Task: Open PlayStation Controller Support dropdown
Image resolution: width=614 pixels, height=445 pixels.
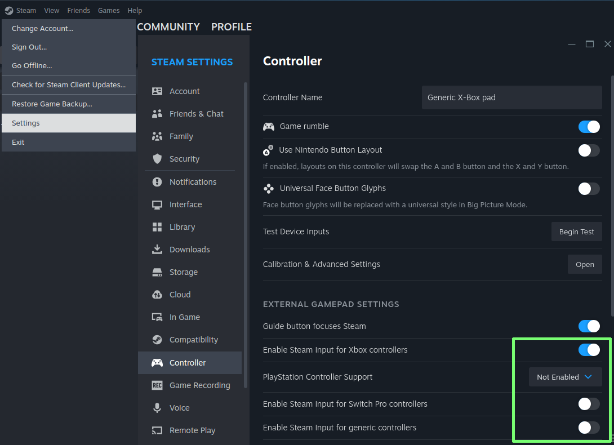Action: click(x=565, y=377)
